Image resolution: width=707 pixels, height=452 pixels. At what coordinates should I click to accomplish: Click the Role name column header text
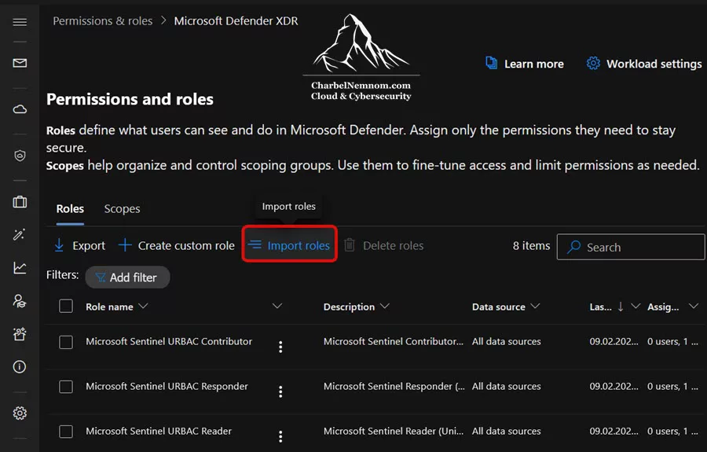109,307
